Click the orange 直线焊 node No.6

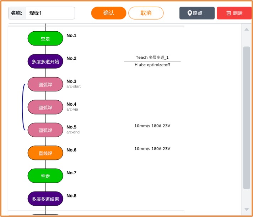pos(45,153)
